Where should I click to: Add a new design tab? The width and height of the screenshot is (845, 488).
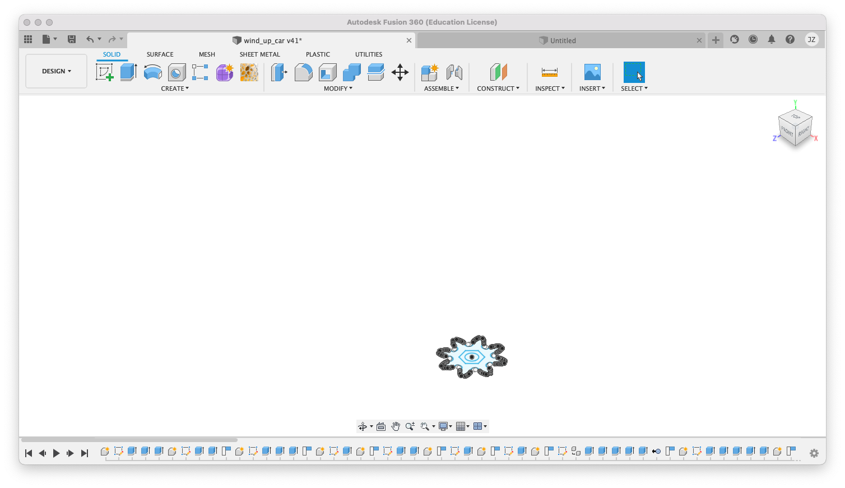pyautogui.click(x=716, y=40)
